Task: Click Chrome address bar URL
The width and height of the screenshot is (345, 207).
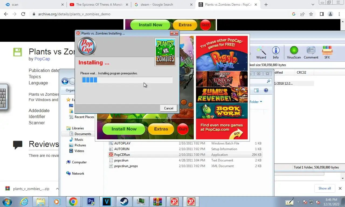Action: 74,14
